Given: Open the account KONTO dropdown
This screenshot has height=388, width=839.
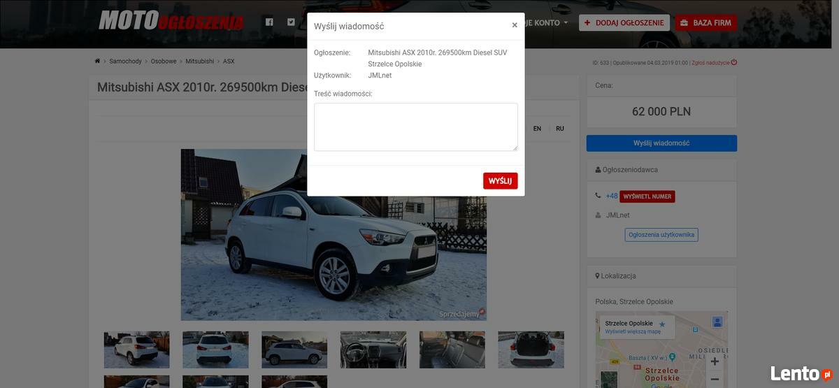Looking at the screenshot, I should [x=547, y=22].
